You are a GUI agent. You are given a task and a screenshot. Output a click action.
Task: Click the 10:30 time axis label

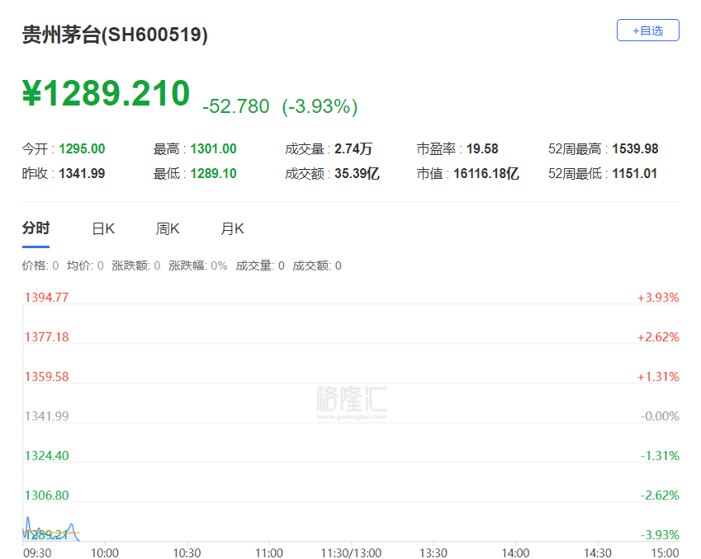tap(187, 552)
